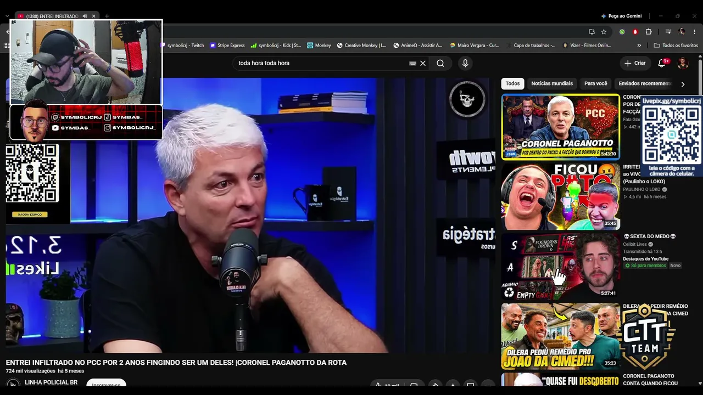Close the ENTREI INFILTRADO browser tab

pyautogui.click(x=93, y=16)
